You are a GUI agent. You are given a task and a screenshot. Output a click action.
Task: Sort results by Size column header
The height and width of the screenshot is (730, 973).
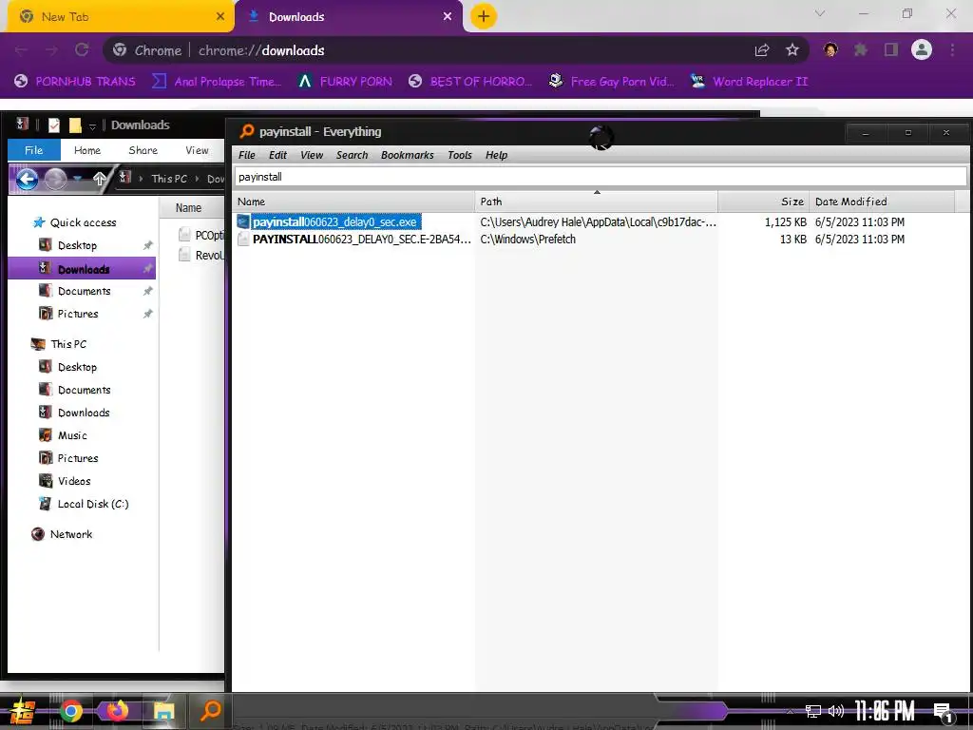pos(763,202)
